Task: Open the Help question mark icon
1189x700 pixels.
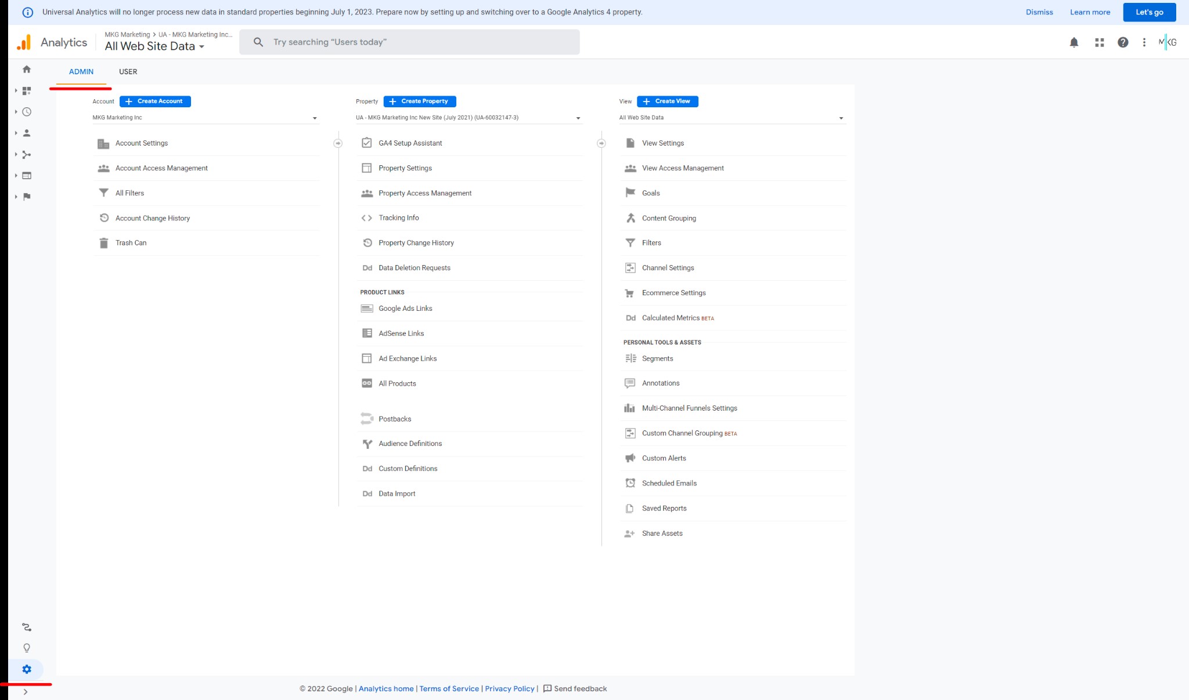Action: click(x=1123, y=42)
